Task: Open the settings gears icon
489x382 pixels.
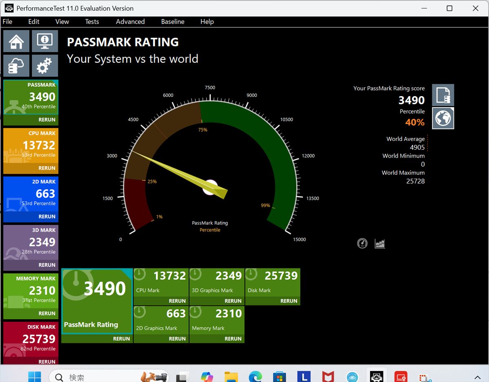Action: [45, 66]
